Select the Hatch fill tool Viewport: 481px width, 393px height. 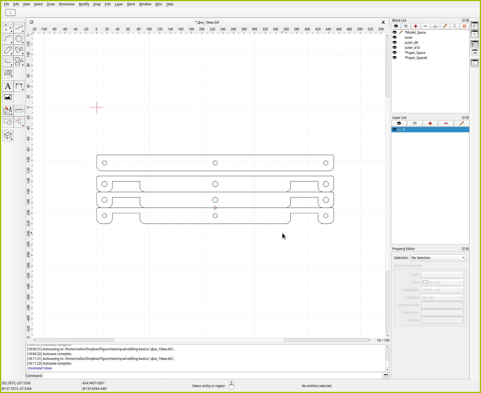point(8,73)
